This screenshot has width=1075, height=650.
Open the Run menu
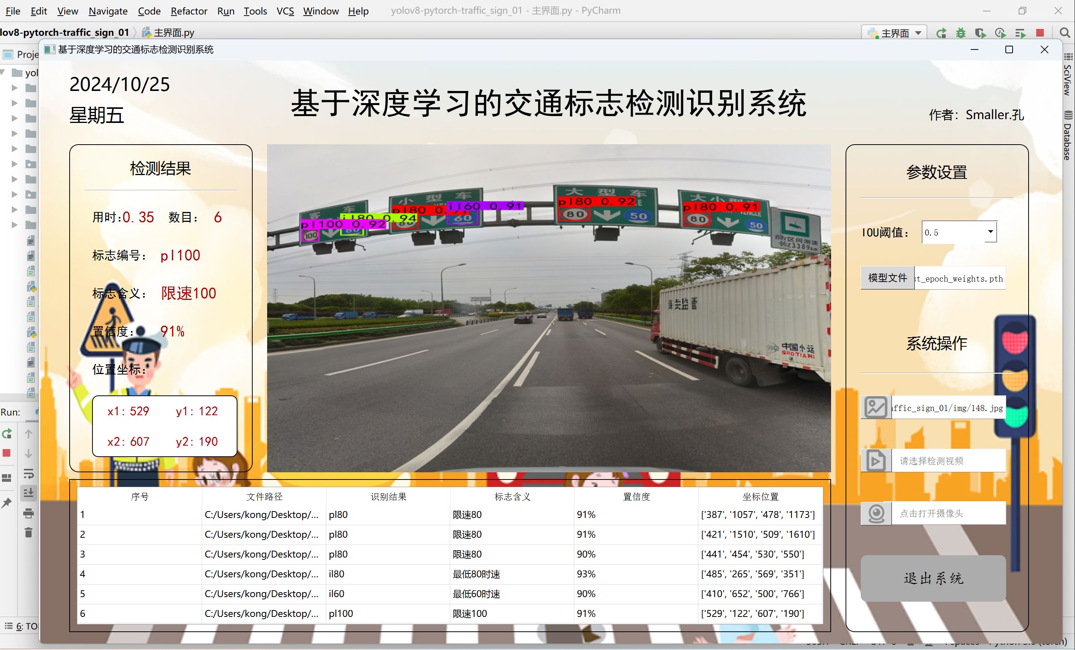[226, 11]
